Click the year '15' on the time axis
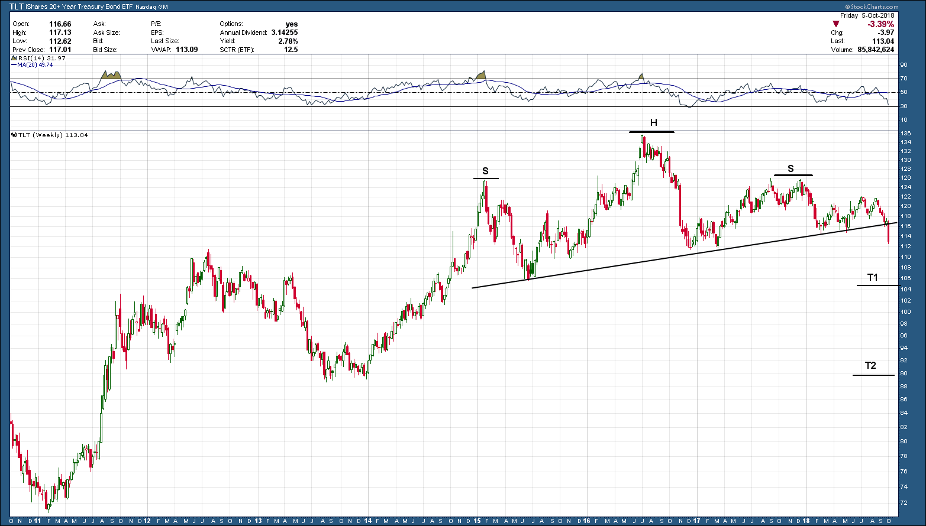 click(477, 521)
